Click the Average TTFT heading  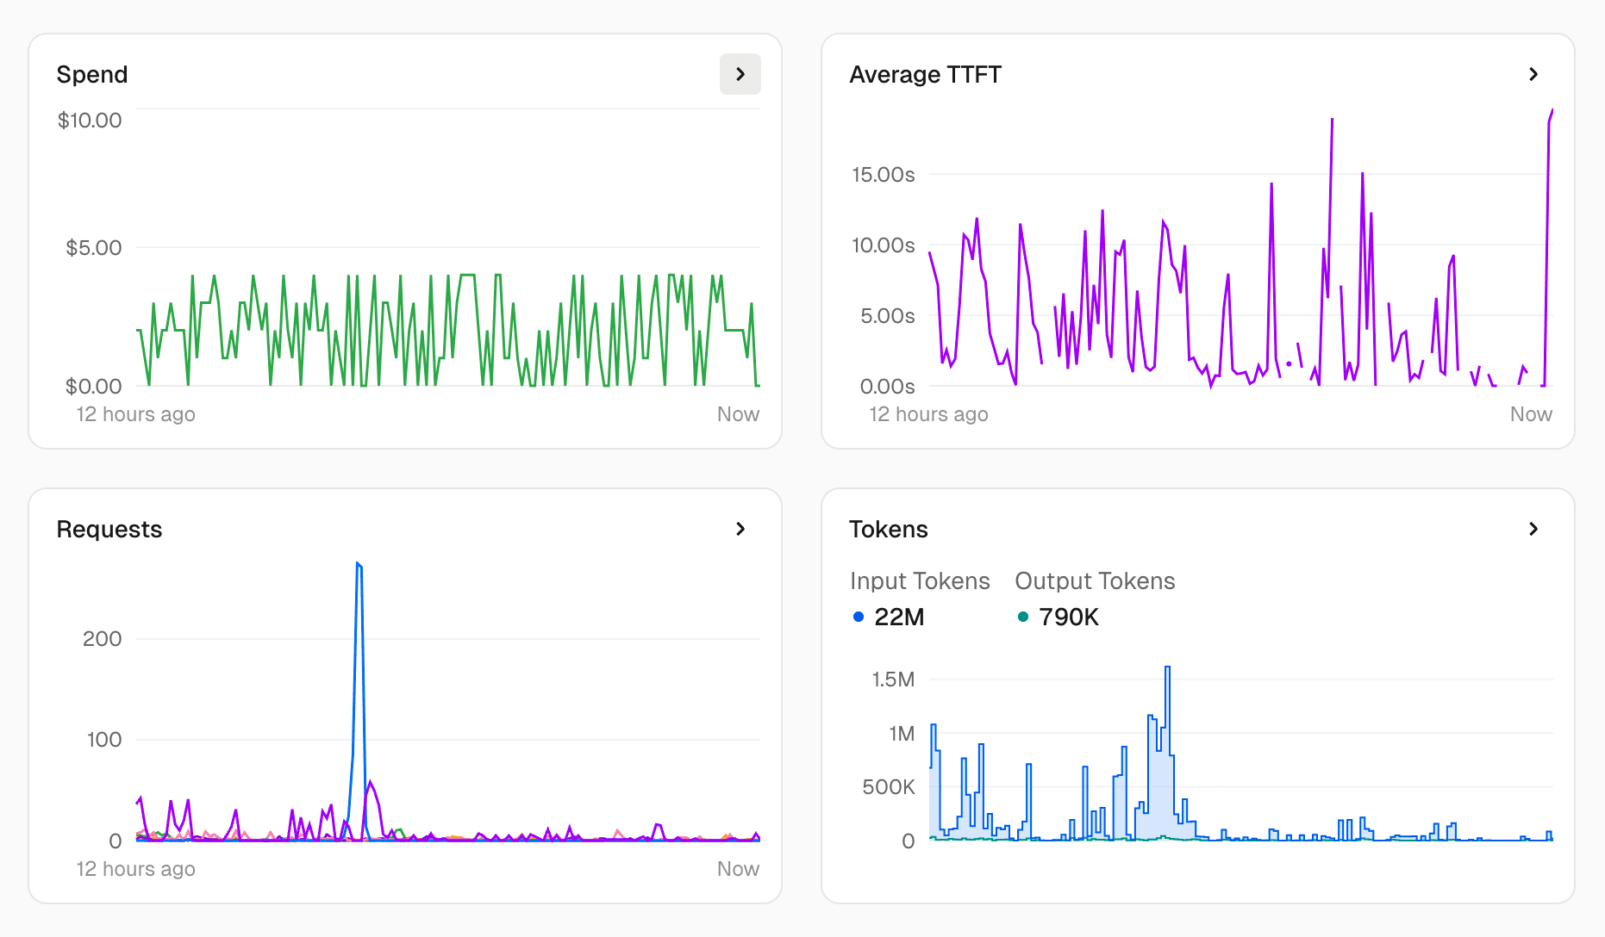925,75
